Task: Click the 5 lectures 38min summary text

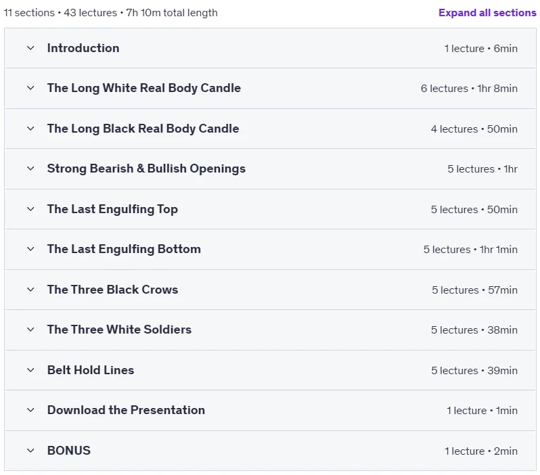Action: 474,330
